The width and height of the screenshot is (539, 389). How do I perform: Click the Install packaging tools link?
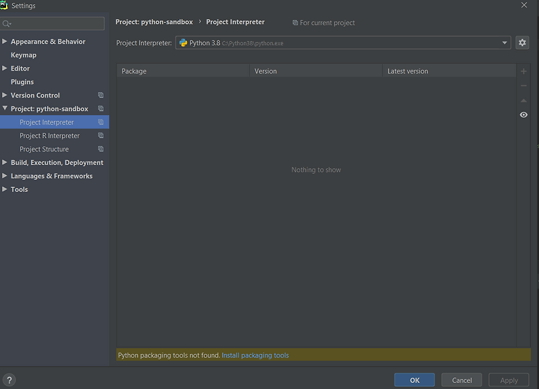(255, 355)
